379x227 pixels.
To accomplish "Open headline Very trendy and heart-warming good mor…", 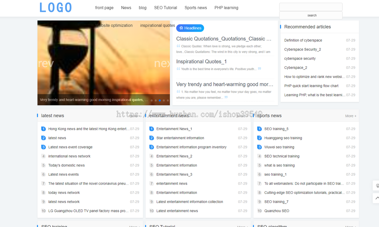I will (225, 84).
